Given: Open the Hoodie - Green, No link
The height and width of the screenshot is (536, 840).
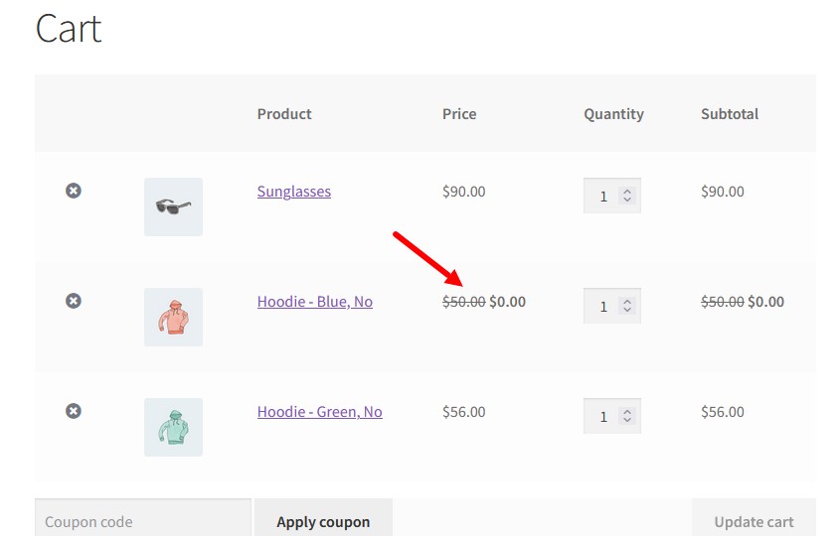Looking at the screenshot, I should click(x=320, y=412).
